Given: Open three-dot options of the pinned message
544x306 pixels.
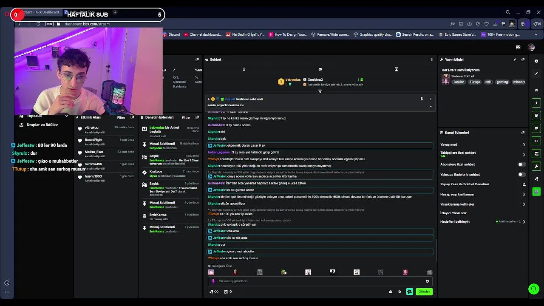Looking at the screenshot, I should 431,99.
